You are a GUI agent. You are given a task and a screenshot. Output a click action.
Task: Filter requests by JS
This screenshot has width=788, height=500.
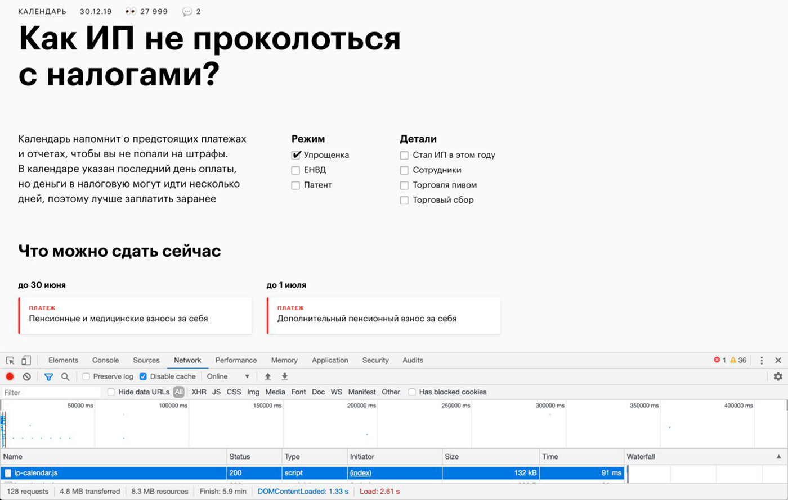pos(216,392)
